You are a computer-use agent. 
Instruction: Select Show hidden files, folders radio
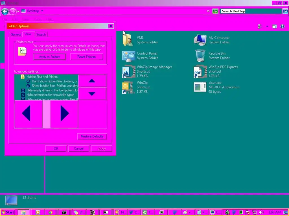[x=28, y=86]
